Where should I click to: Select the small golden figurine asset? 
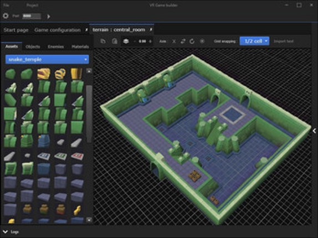pos(77,210)
